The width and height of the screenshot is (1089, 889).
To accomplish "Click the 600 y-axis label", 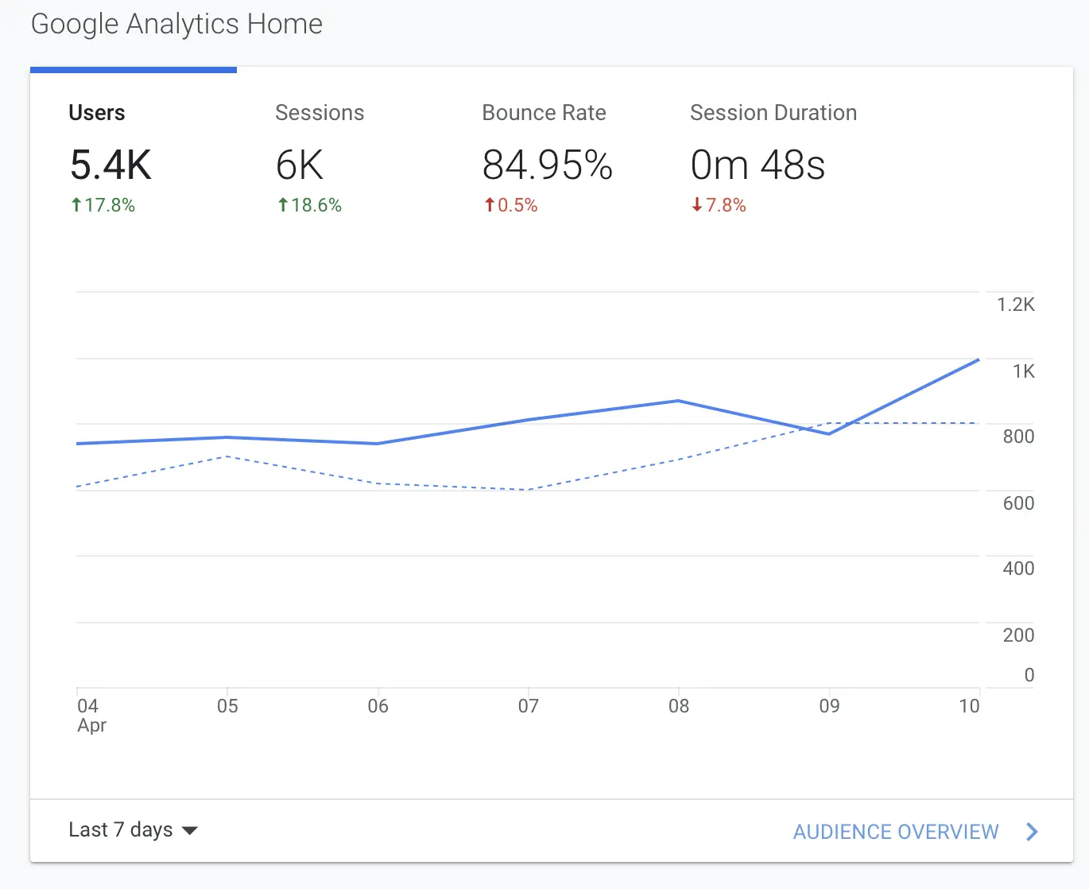I will click(x=1018, y=503).
